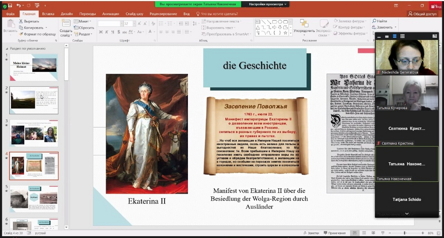Switch Zoom panel to vertical strip view icon
This screenshot has width=444, height=238.
(x=394, y=36)
